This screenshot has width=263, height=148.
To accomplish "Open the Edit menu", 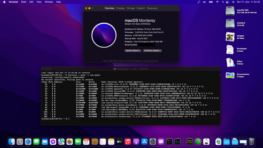I will (x=31, y=2).
